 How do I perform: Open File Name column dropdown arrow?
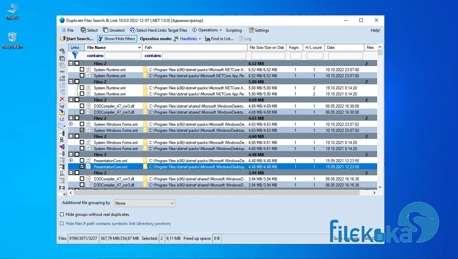coord(139,48)
